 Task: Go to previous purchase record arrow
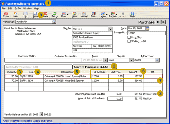158,22
